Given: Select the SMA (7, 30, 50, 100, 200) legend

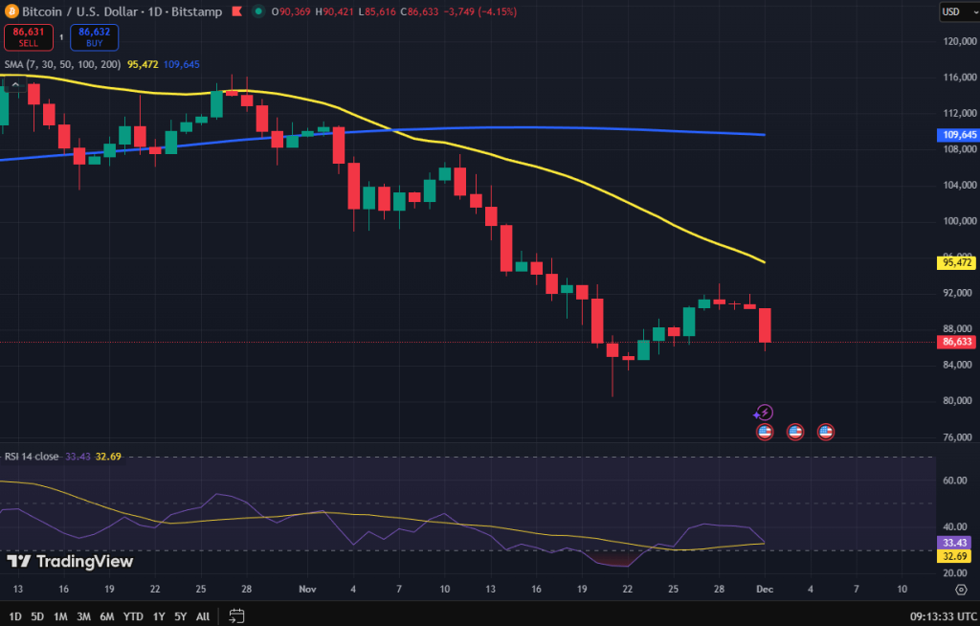Looking at the screenshot, I should click(x=62, y=64).
